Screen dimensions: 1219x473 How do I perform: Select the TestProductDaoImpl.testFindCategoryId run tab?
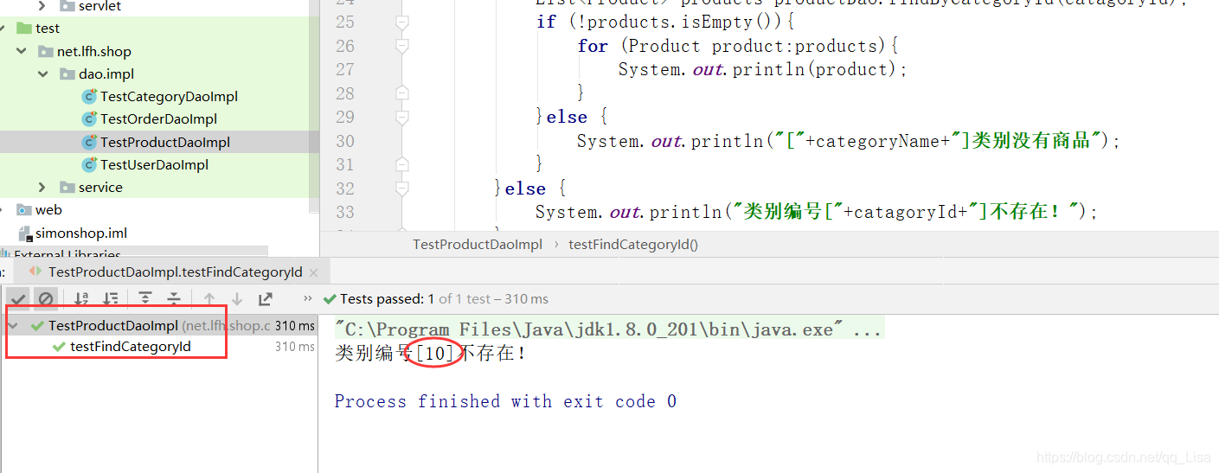tap(175, 272)
